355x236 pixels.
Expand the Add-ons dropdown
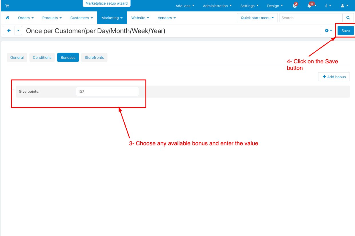point(185,6)
